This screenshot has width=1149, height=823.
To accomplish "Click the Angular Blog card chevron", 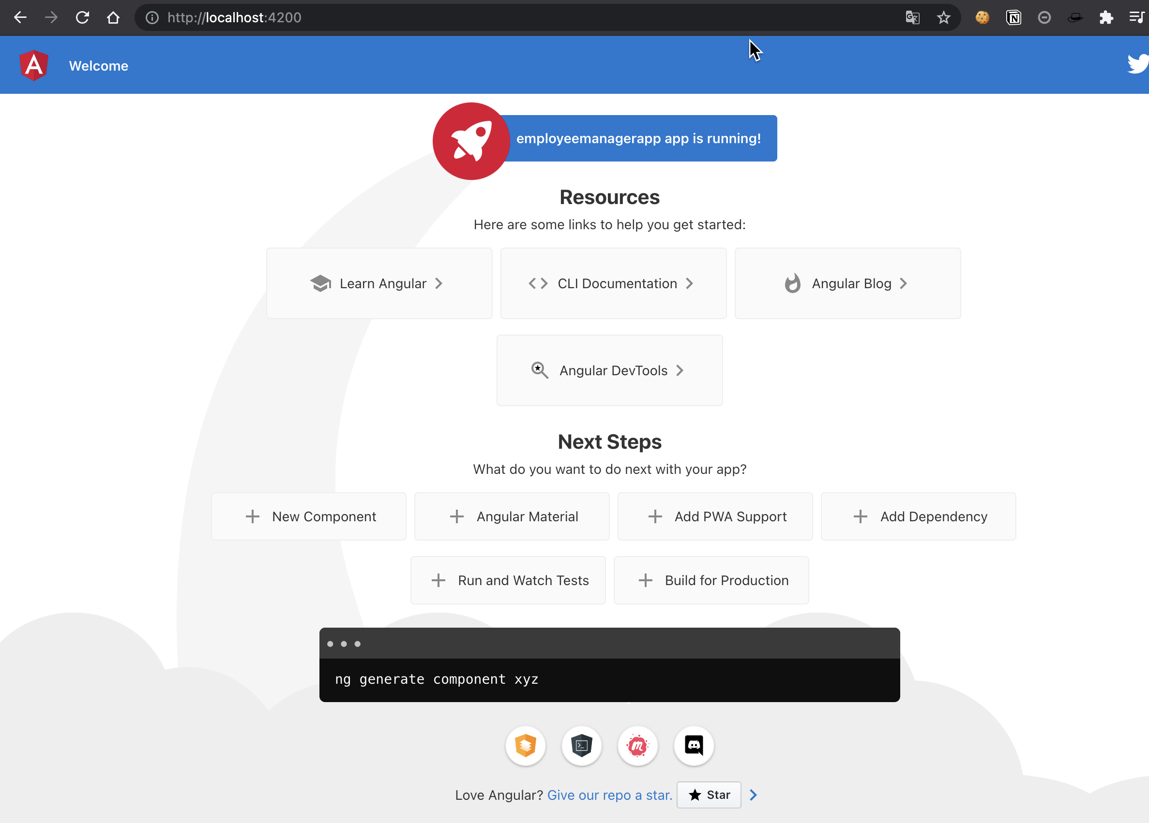I will tap(903, 283).
